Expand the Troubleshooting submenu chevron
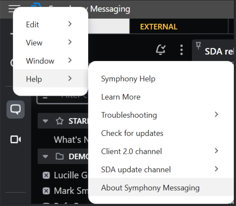 [216, 114]
